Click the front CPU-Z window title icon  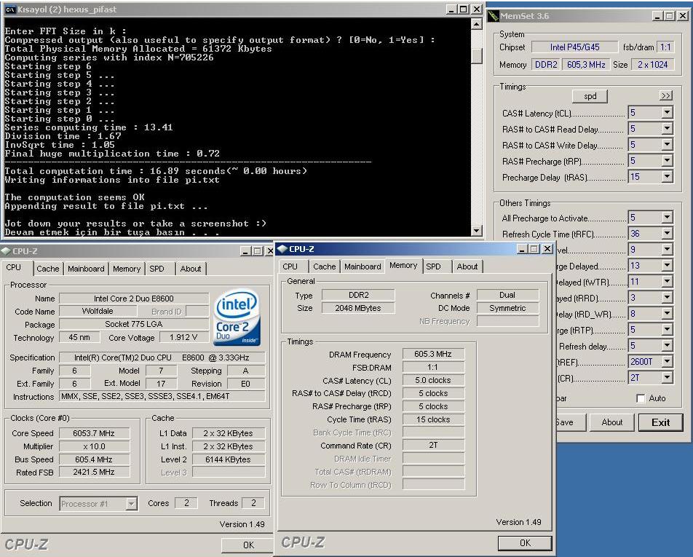point(282,249)
